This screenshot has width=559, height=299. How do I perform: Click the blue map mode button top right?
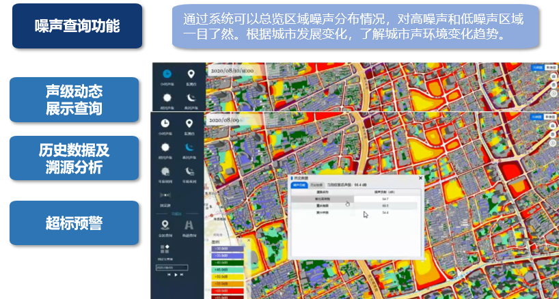[538, 117]
